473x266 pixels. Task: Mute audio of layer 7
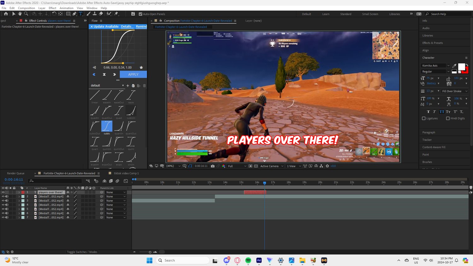7,217
